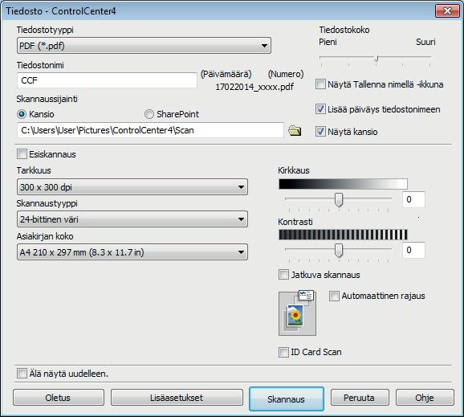Enable Näytä Tallenna nimellä -ikkuna checkbox

[320, 84]
